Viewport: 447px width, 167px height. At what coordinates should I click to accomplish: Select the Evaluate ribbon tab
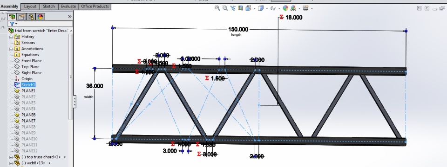[68, 6]
